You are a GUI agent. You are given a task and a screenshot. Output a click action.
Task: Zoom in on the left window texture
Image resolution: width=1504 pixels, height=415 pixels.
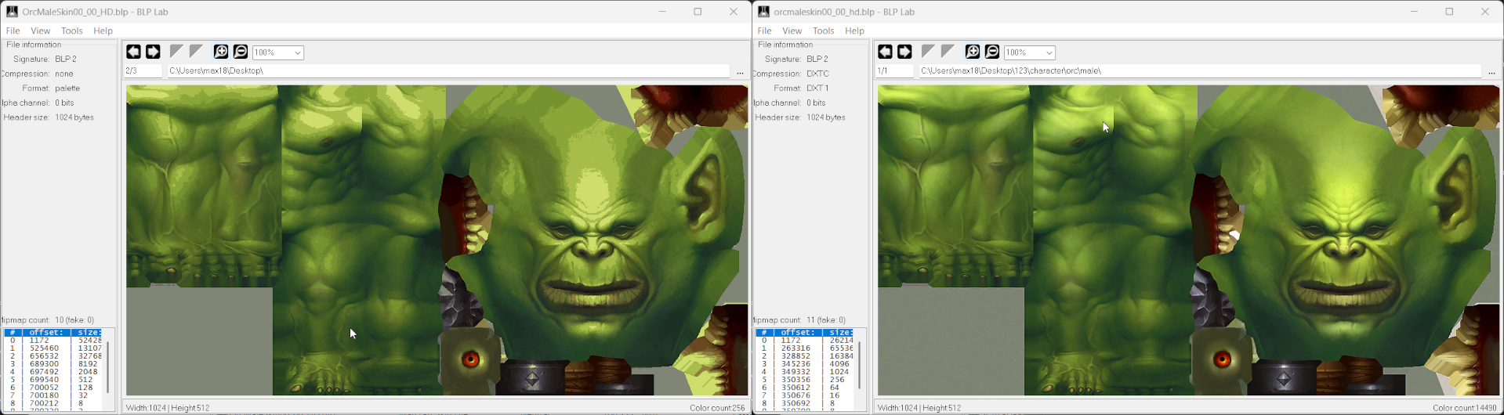point(221,52)
